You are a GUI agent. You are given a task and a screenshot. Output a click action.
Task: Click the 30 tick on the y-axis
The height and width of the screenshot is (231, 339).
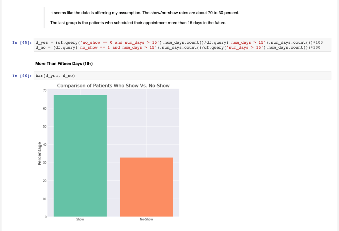click(x=45, y=163)
